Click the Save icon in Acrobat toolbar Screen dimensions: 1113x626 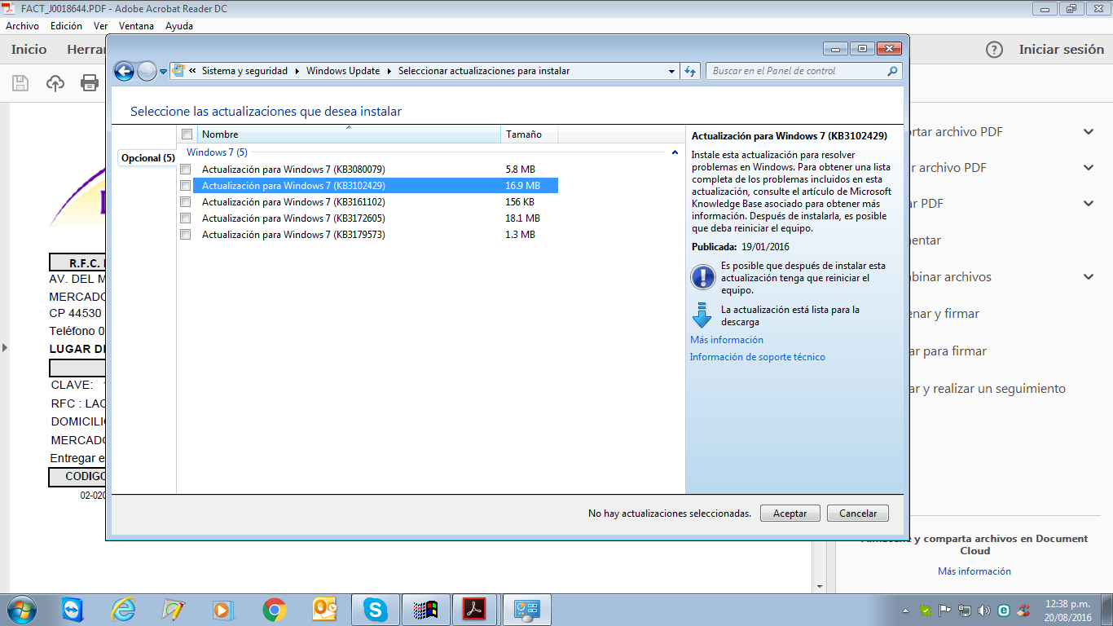(x=20, y=82)
